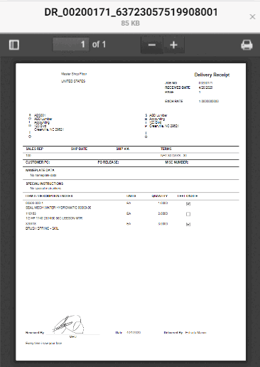Toggle the sidebar panel icon
This screenshot has height=367, width=260.
[14, 45]
